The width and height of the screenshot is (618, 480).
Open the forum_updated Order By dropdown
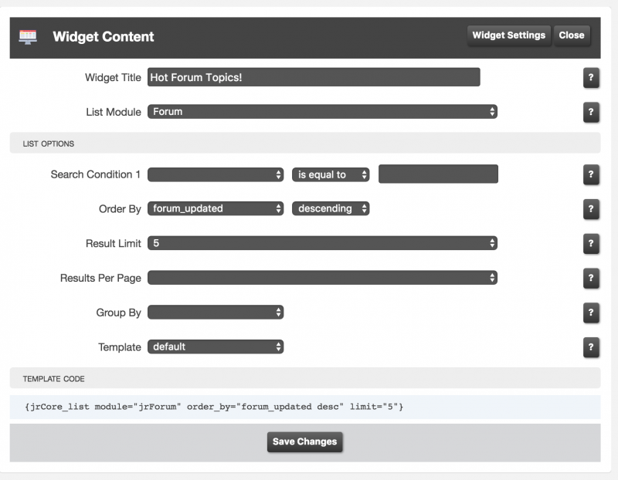216,208
